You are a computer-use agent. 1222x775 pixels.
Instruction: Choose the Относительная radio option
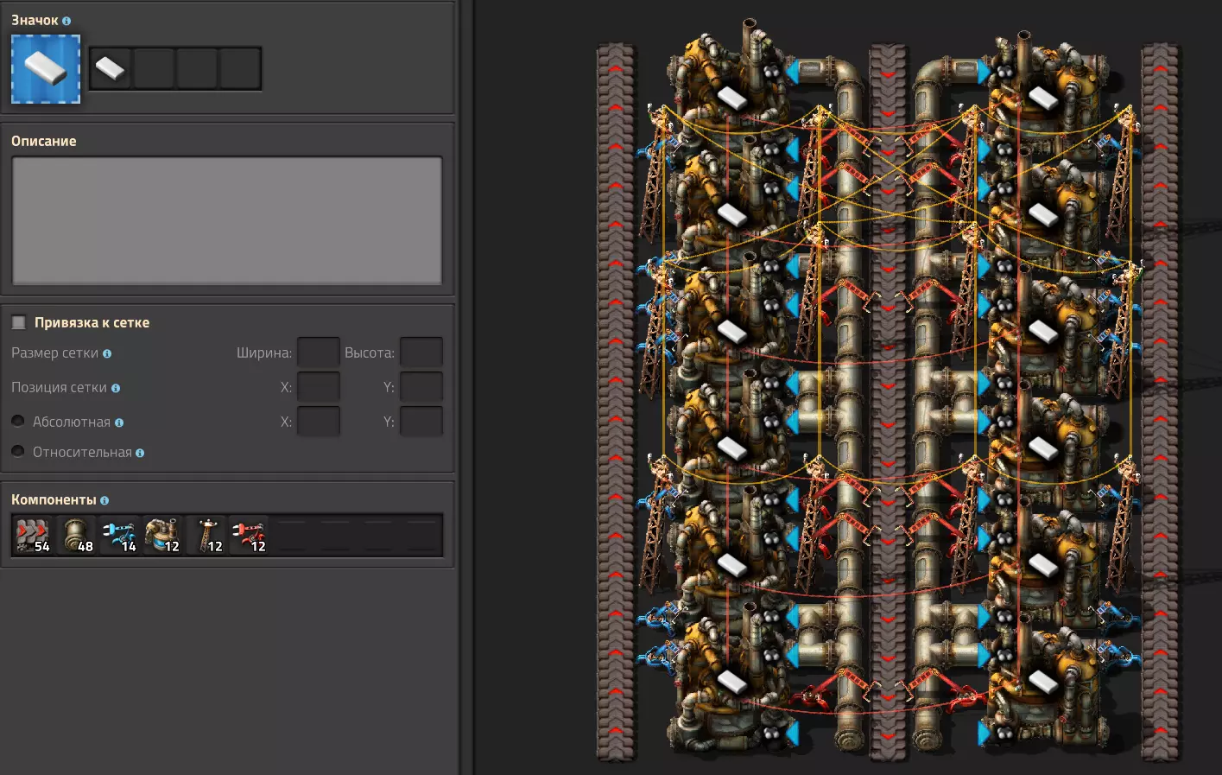pyautogui.click(x=17, y=451)
